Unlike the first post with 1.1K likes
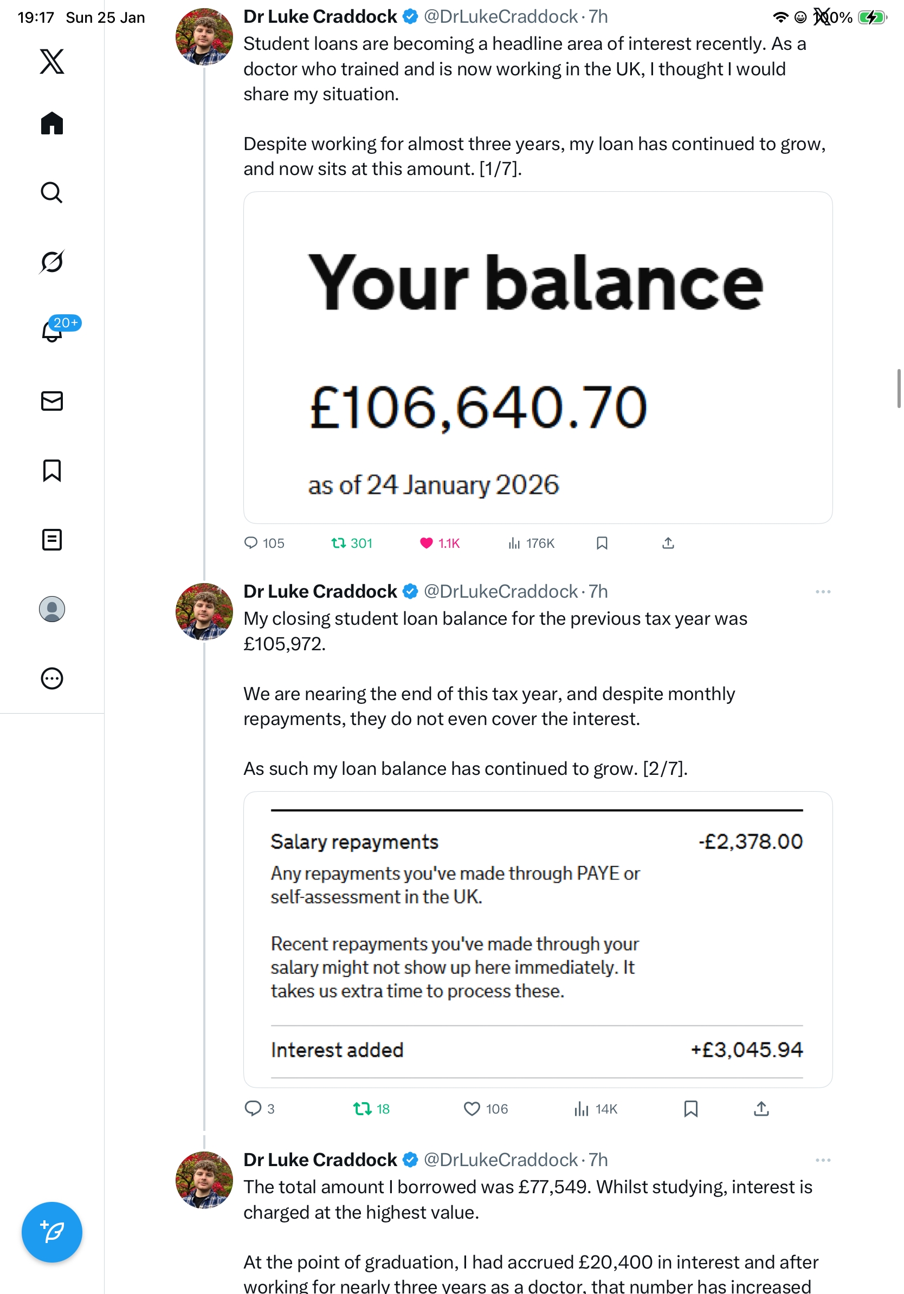Viewport: 904px width, 1294px height. point(427,543)
